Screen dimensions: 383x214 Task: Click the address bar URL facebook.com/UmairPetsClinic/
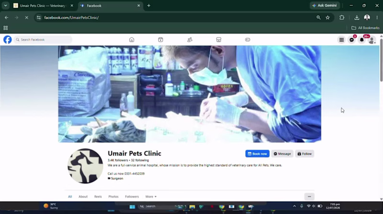tap(71, 18)
